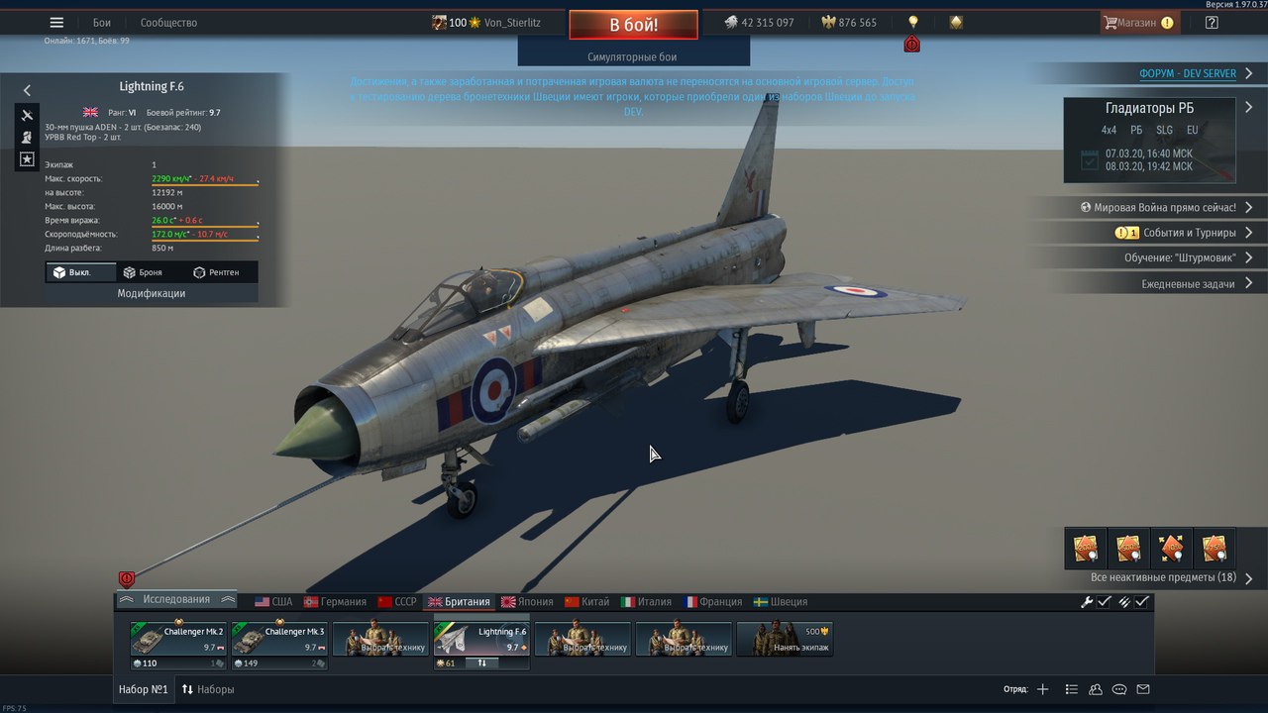Click the second booster item icon

1128,548
